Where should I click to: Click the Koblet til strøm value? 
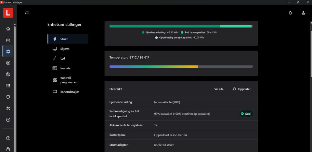(x=164, y=145)
